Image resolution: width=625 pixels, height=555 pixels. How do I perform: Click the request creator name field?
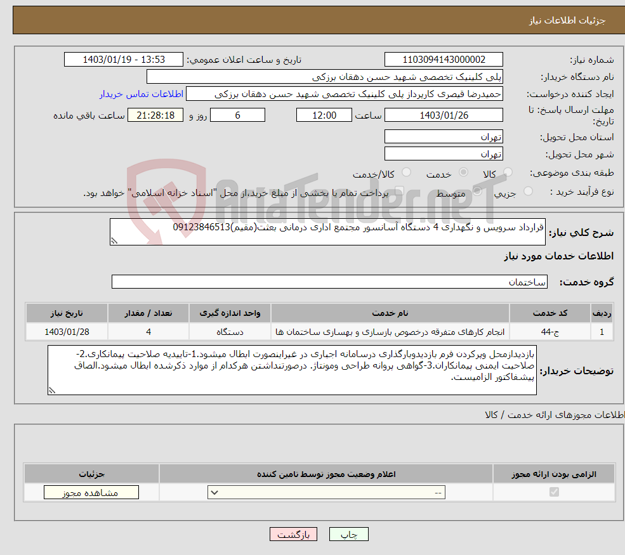pyautogui.click(x=345, y=94)
